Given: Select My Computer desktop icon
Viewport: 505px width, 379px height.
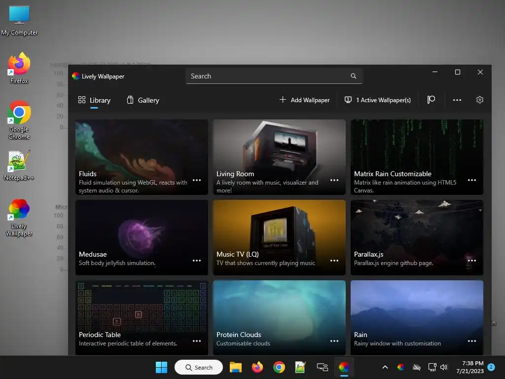Looking at the screenshot, I should [19, 21].
